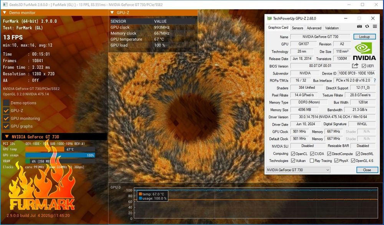Click the VRAM usage bar

[x=60, y=161]
